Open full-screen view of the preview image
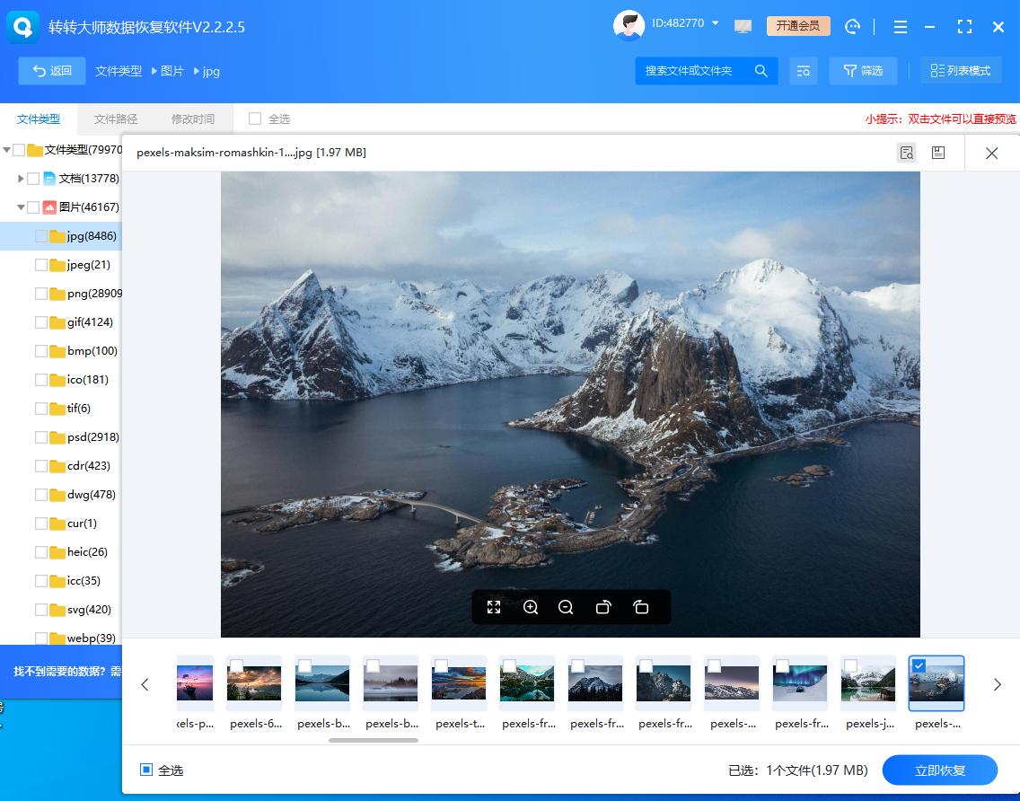The height and width of the screenshot is (801, 1020). 494,607
